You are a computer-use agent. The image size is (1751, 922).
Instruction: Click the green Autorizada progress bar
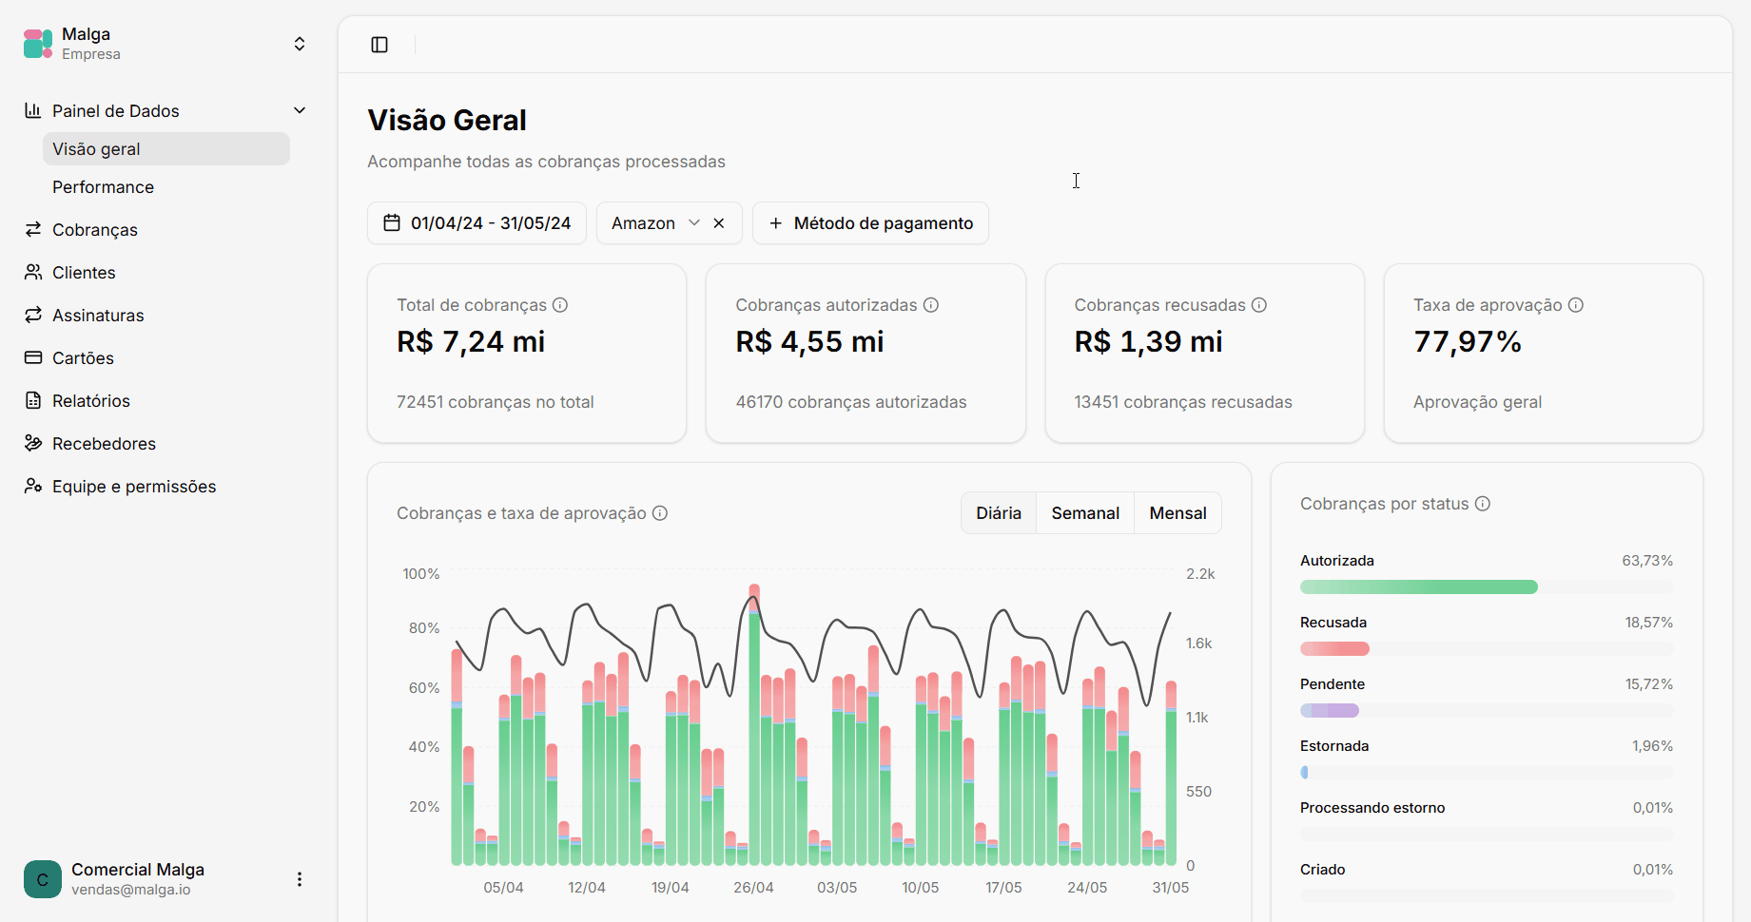(x=1418, y=587)
